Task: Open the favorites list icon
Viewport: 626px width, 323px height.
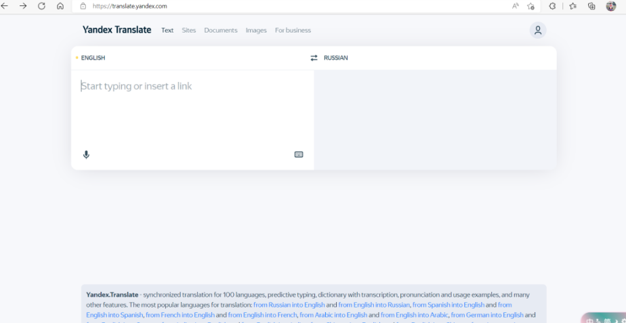Action: click(x=573, y=6)
